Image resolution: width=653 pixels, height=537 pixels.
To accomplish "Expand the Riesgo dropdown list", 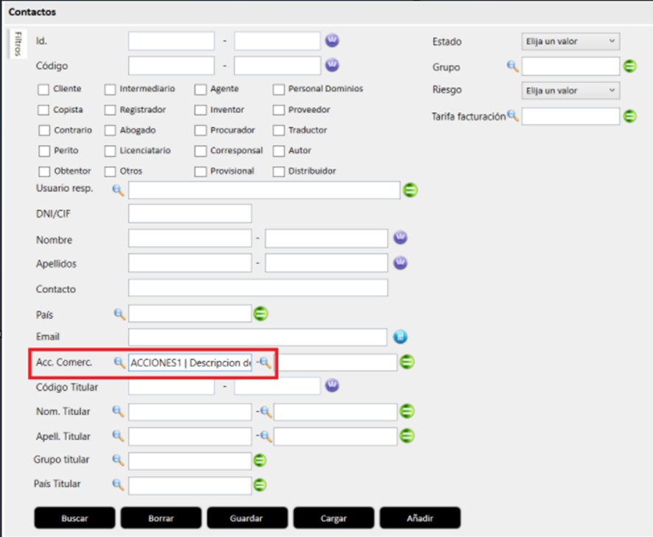I will click(570, 91).
